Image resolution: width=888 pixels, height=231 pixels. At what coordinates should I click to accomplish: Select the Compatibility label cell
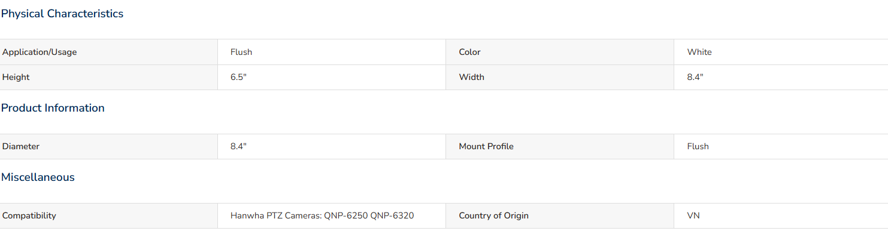108,215
